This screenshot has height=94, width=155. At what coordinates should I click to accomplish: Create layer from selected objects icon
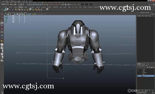tap(153, 67)
